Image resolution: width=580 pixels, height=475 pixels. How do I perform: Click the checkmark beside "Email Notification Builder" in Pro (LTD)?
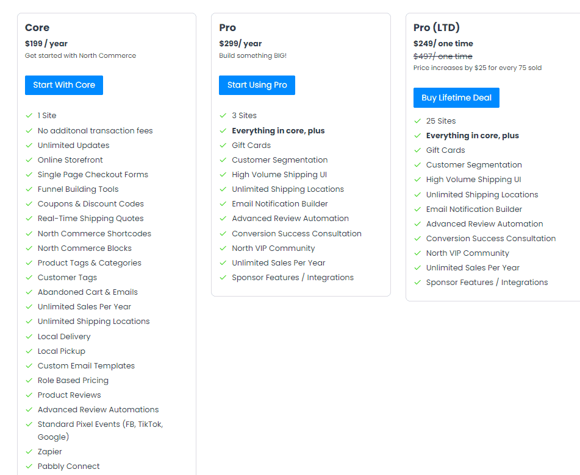tap(418, 209)
